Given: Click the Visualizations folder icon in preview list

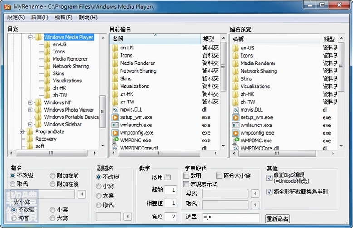Looking at the screenshot, I should pyautogui.click(x=235, y=87).
